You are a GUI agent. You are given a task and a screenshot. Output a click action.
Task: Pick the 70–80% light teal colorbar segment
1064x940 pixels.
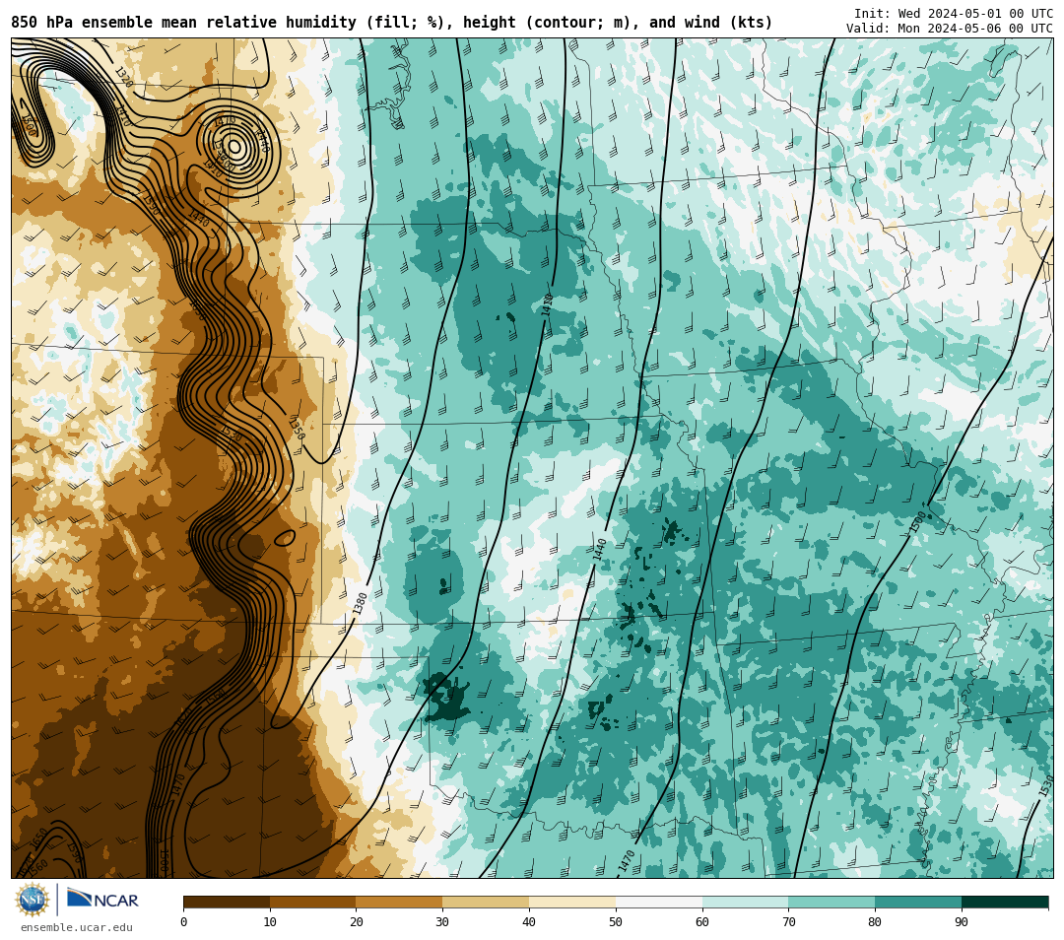(831, 903)
